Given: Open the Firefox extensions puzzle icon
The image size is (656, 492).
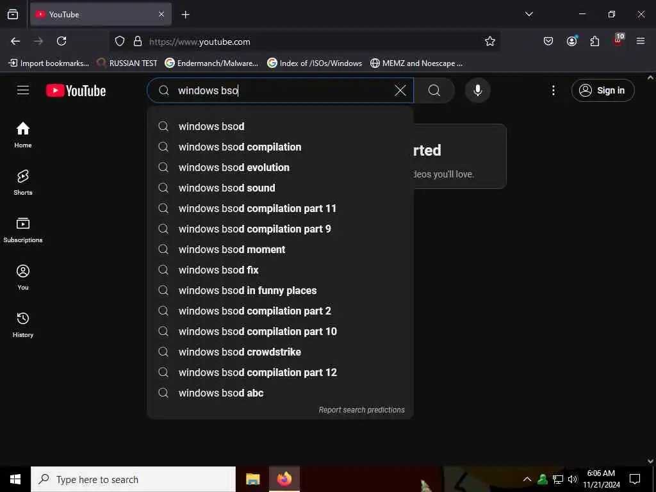Looking at the screenshot, I should 594,41.
